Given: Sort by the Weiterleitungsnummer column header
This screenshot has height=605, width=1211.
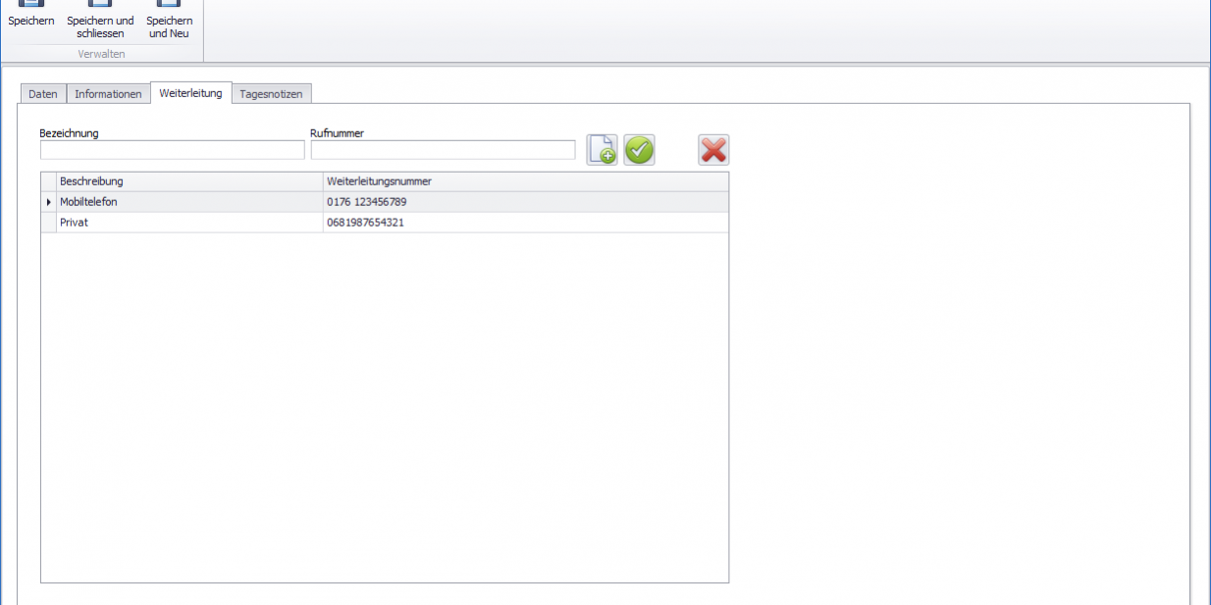Looking at the screenshot, I should pos(525,181).
